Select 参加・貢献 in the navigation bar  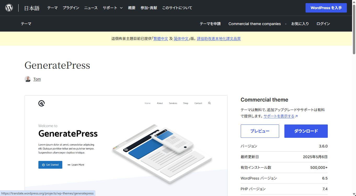pyautogui.click(x=149, y=8)
